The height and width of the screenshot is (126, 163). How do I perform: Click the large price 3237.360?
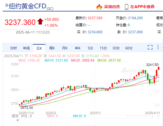point(20,22)
